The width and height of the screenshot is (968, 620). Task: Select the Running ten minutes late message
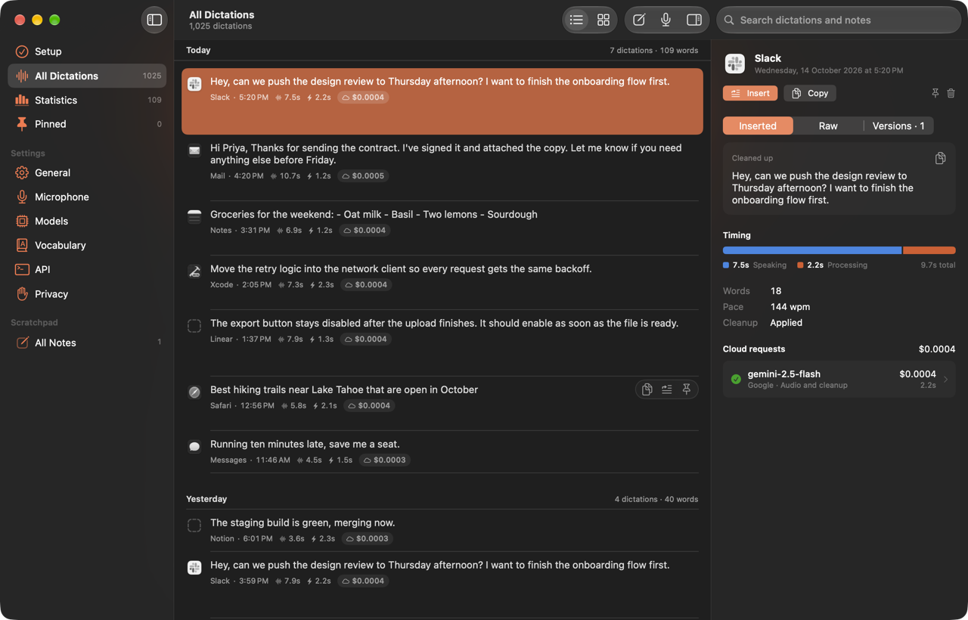coord(442,451)
